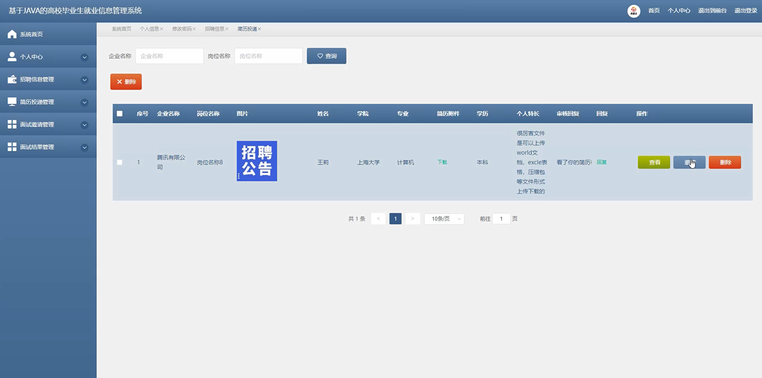Screen dimensions: 762x378
Task: Open 个人中心 in the top header
Action: [679, 11]
